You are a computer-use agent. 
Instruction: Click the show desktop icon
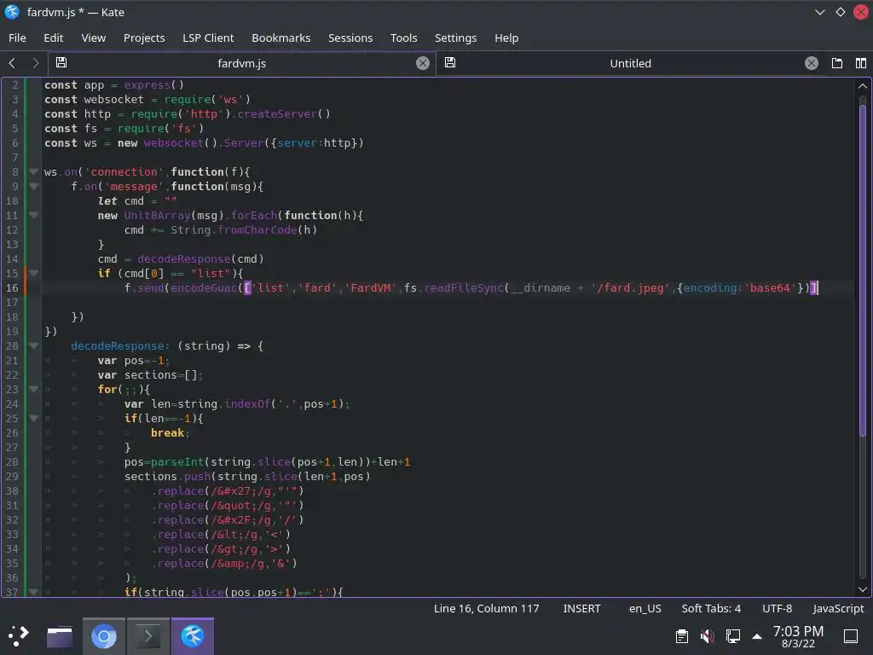tap(851, 636)
